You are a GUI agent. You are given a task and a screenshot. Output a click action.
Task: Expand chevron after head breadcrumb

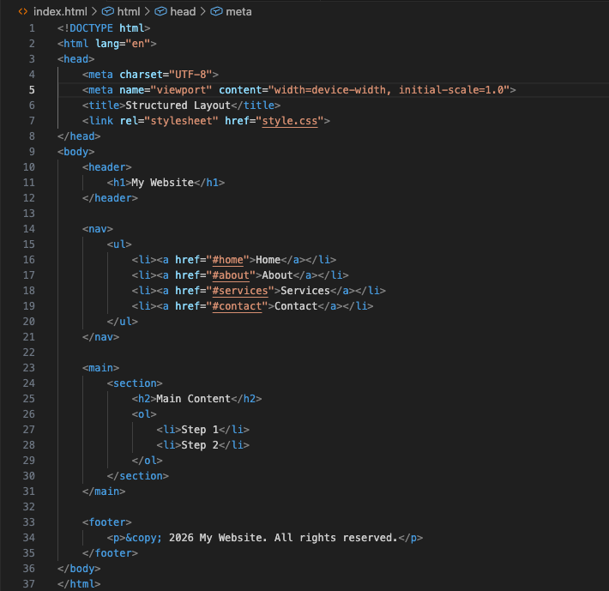tap(202, 12)
